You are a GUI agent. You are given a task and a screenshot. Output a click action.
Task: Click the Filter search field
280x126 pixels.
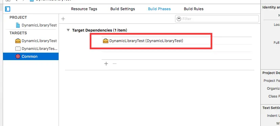[x=217, y=19]
